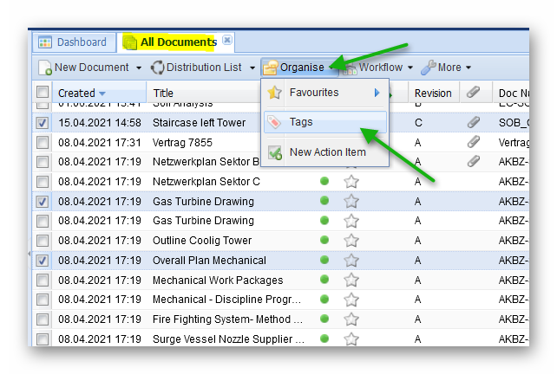The height and width of the screenshot is (374, 557).
Task: Close the All Documents tab
Action: 227,41
